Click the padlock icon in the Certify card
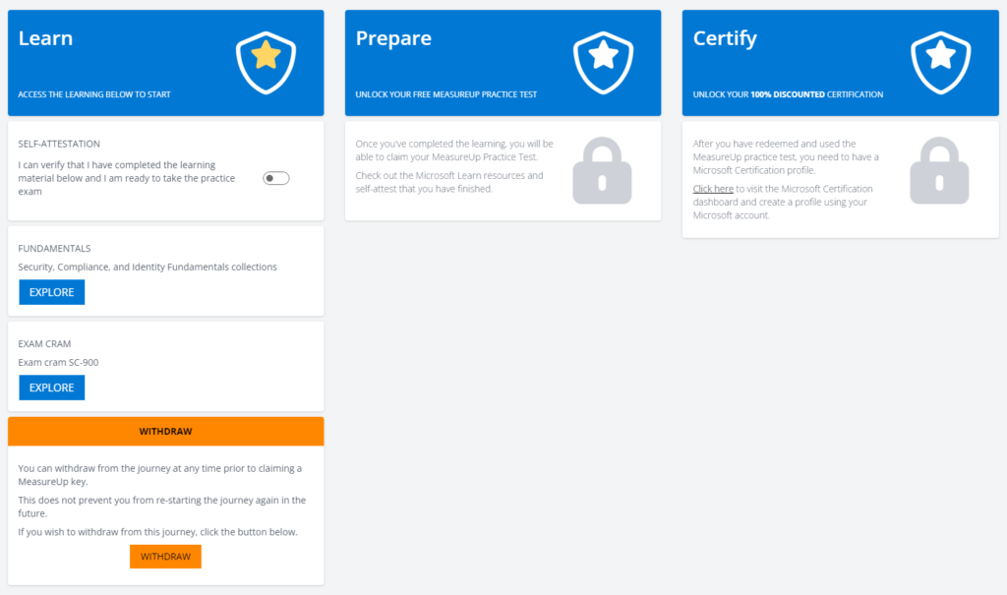Screen dimensions: 1007x595 coord(939,171)
